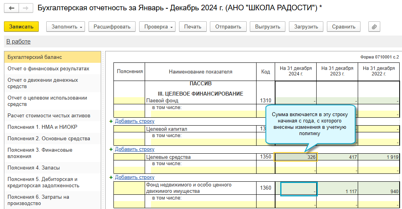Open the В работе status link
The width and height of the screenshot is (402, 209).
point(19,41)
